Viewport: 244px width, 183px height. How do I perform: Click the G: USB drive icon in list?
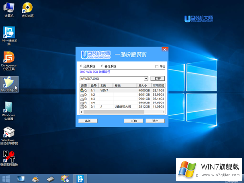pyautogui.click(x=82, y=106)
